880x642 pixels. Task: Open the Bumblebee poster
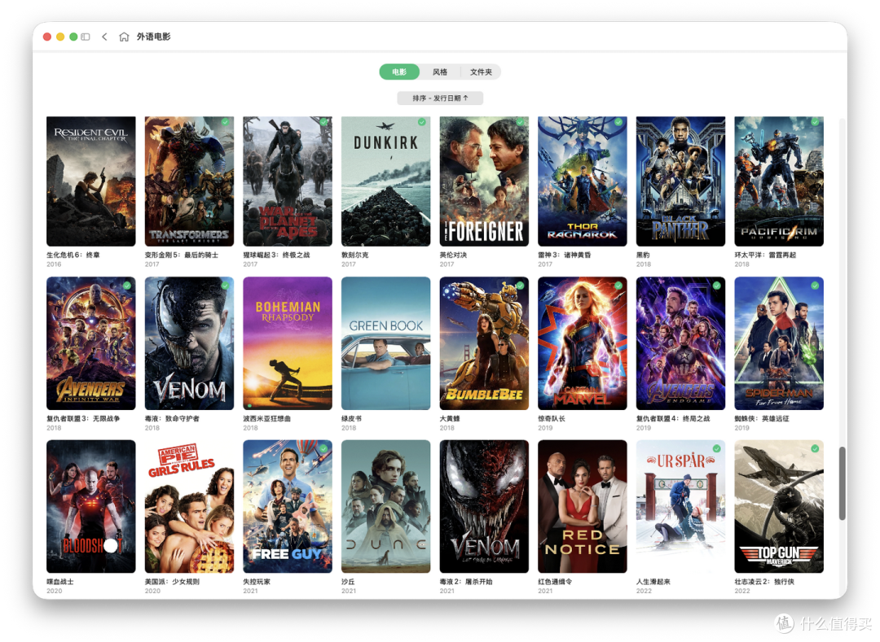pyautogui.click(x=484, y=343)
